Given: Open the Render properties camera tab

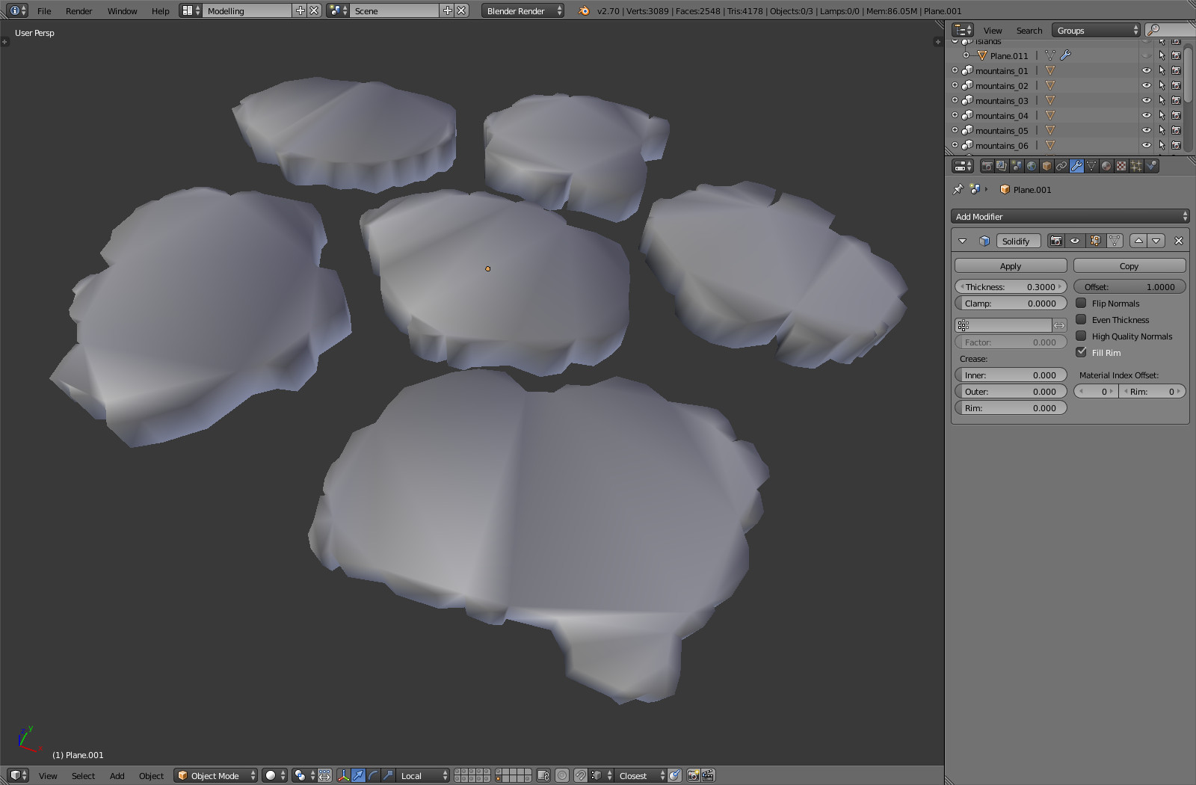Looking at the screenshot, I should coord(987,166).
